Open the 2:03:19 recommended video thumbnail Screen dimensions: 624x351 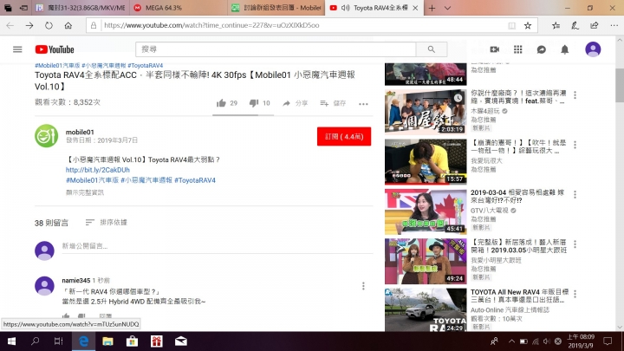[x=426, y=112]
